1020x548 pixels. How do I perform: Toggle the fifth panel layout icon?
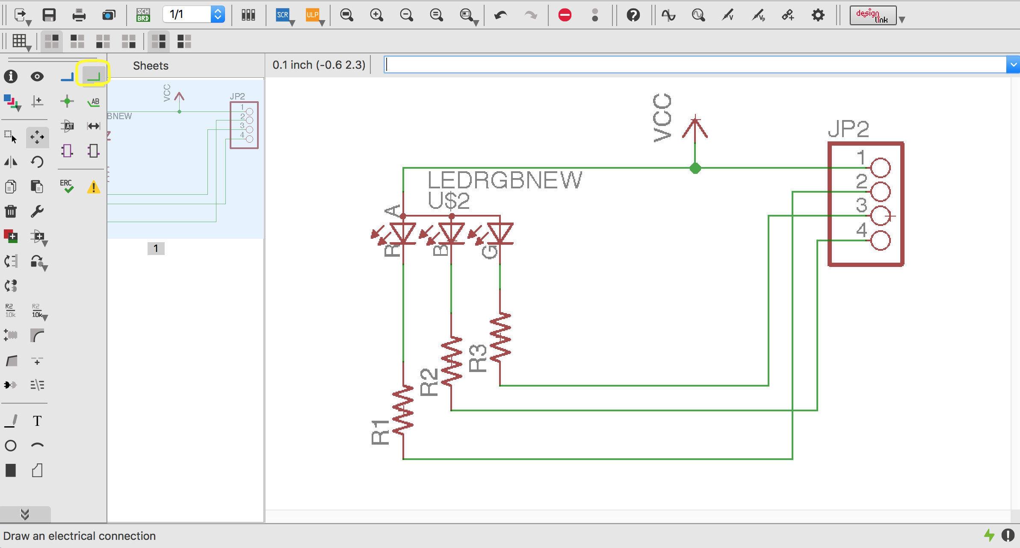coord(159,41)
